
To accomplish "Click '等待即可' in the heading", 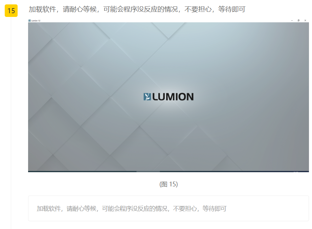I will (232, 9).
